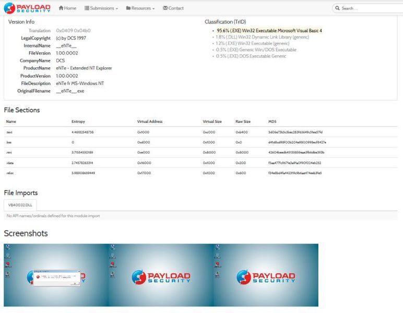Open the third desktop screenshot thumbnail
The height and width of the screenshot is (313, 403).
coord(266,275)
